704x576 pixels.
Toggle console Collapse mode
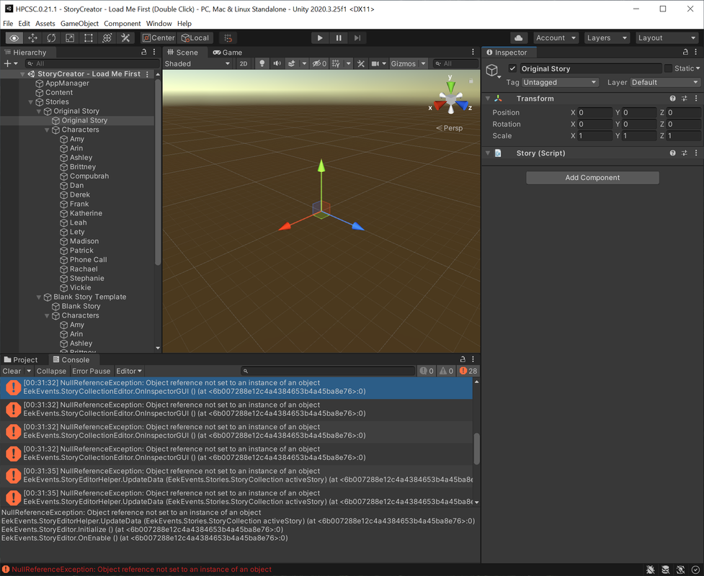pyautogui.click(x=51, y=372)
